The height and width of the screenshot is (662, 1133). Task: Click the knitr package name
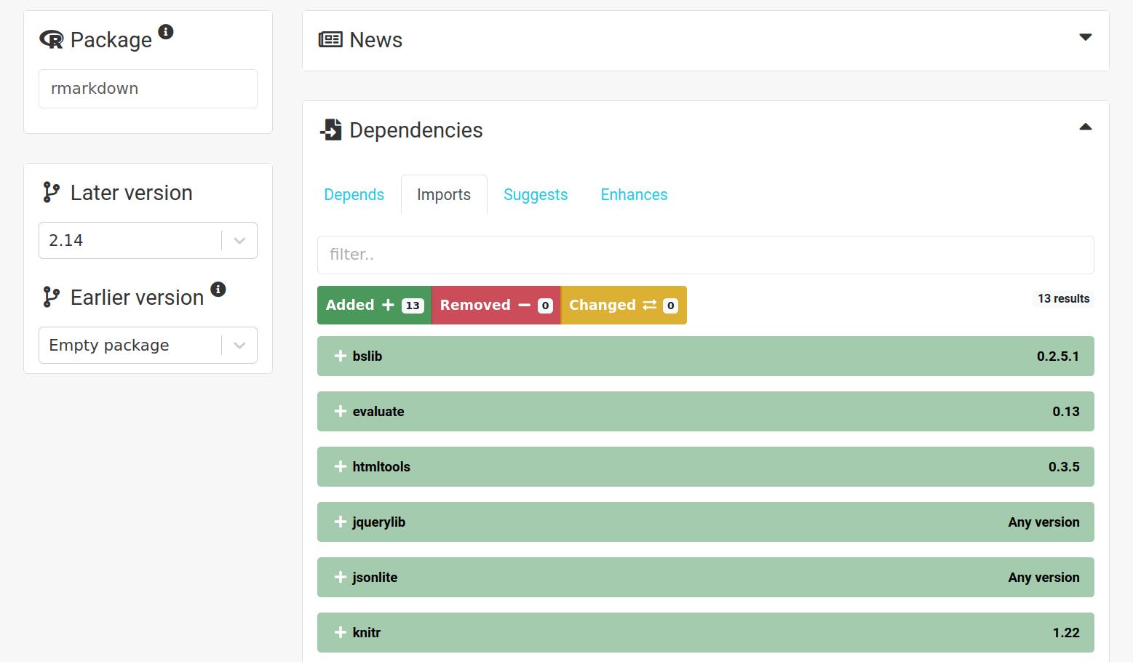coord(367,632)
